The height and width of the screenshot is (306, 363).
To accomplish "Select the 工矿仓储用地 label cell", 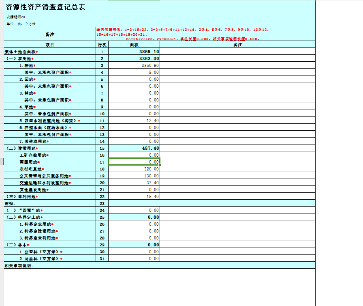I will (50, 155).
